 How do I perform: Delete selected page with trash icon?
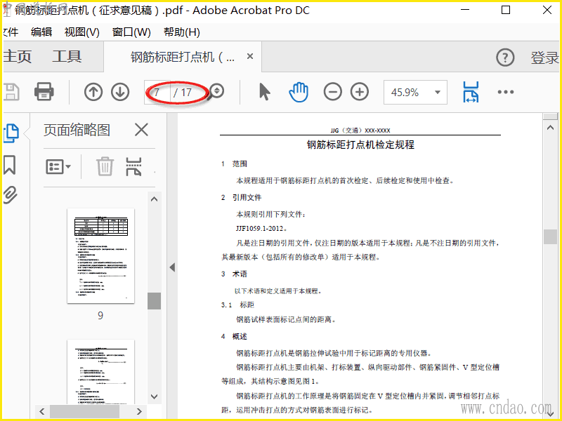[x=105, y=166]
